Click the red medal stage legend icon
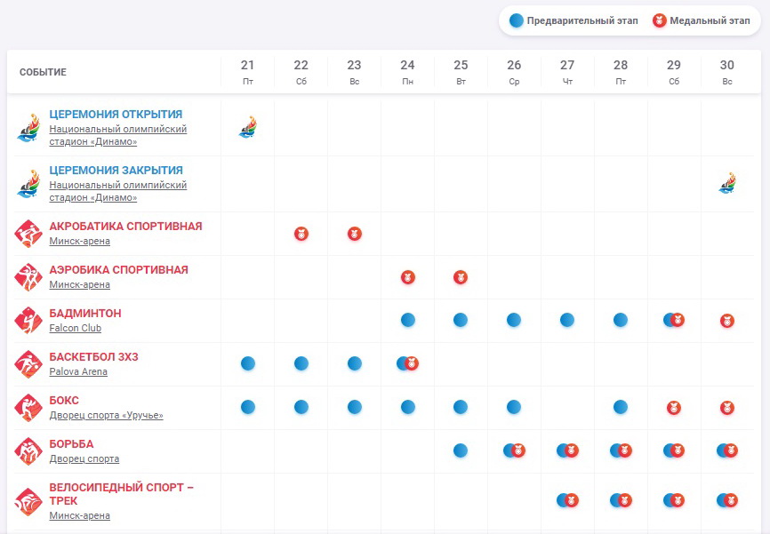Viewport: 770px width, 534px height. click(x=659, y=20)
